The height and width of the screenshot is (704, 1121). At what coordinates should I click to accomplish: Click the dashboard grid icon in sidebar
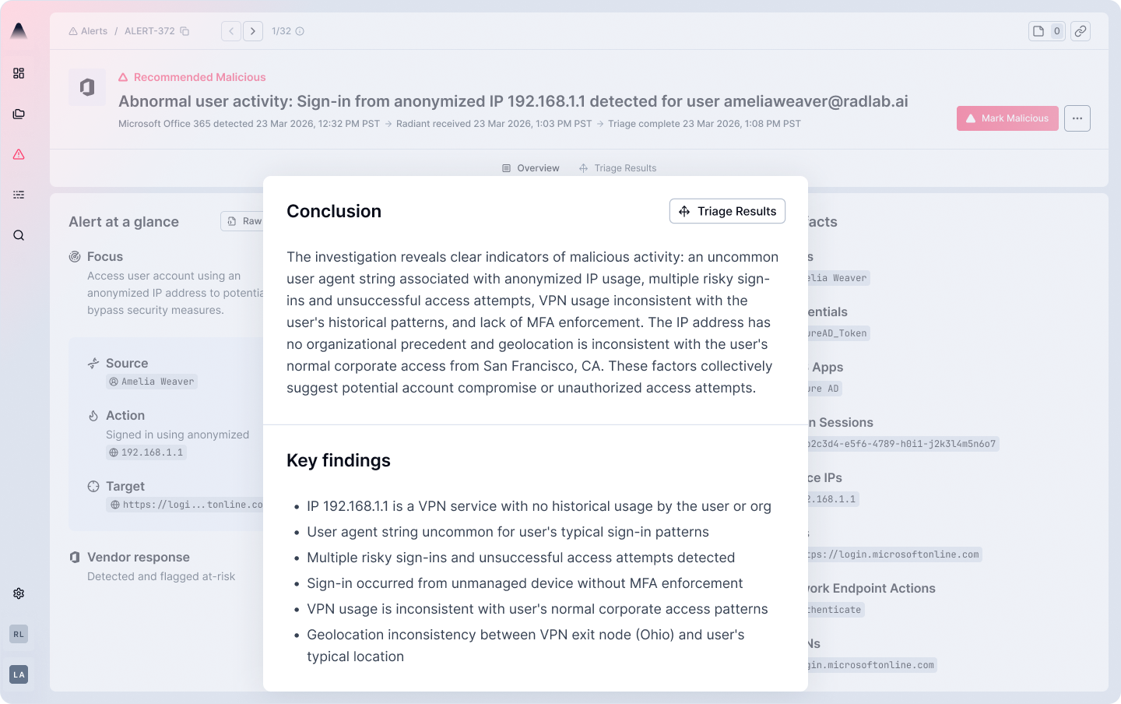point(19,73)
